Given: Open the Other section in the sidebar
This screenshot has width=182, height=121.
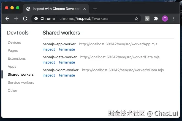Looking at the screenshot, I should point(12,91).
